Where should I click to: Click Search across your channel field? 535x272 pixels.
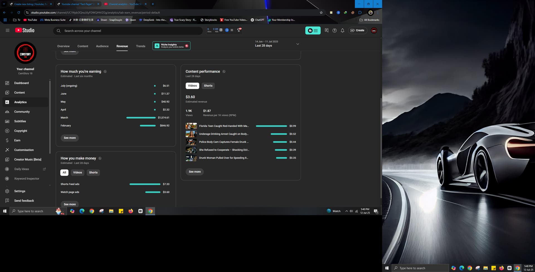[x=128, y=31]
